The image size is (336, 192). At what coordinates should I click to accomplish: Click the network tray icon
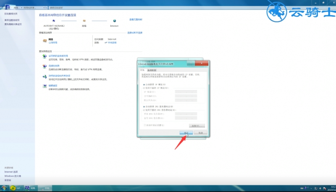pyautogui.click(x=316, y=188)
